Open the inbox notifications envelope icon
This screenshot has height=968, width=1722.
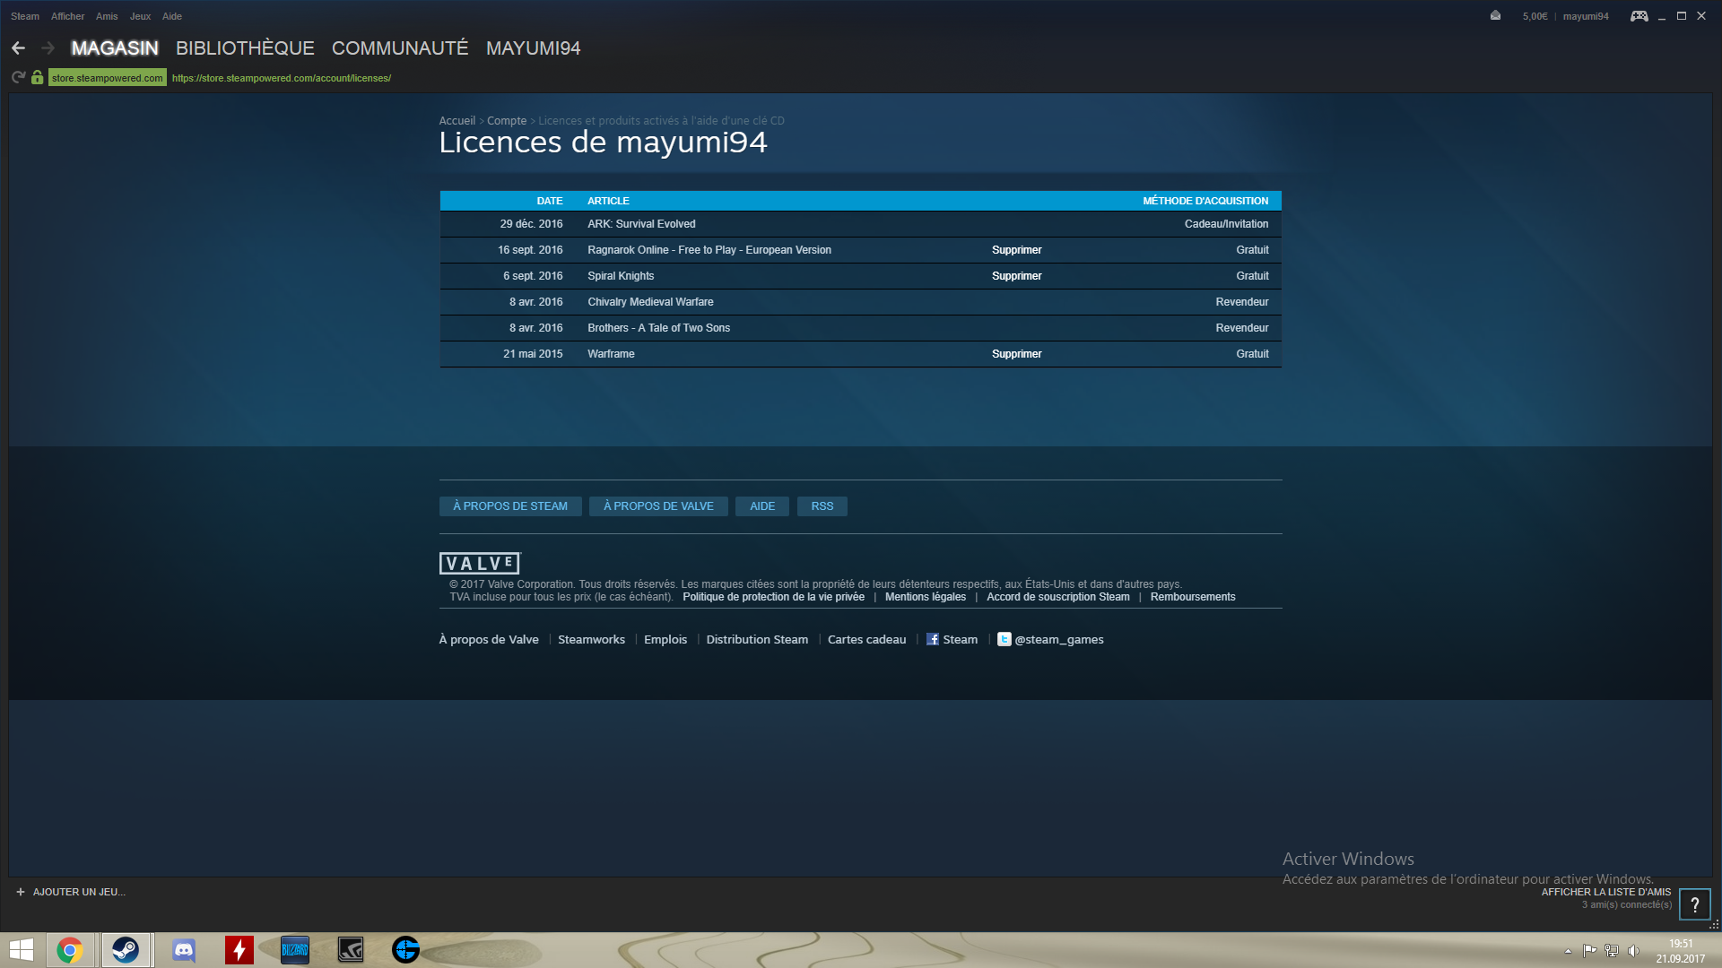[x=1495, y=15]
